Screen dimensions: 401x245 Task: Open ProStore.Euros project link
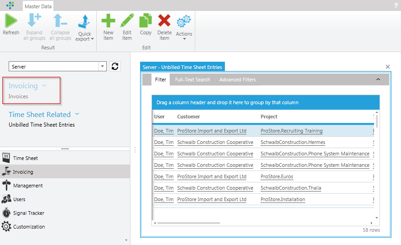click(277, 176)
